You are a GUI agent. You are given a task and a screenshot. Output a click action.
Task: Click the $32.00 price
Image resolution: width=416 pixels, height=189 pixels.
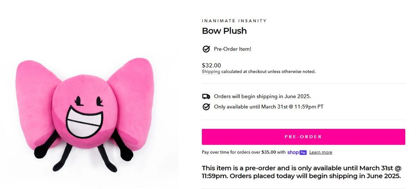(211, 65)
